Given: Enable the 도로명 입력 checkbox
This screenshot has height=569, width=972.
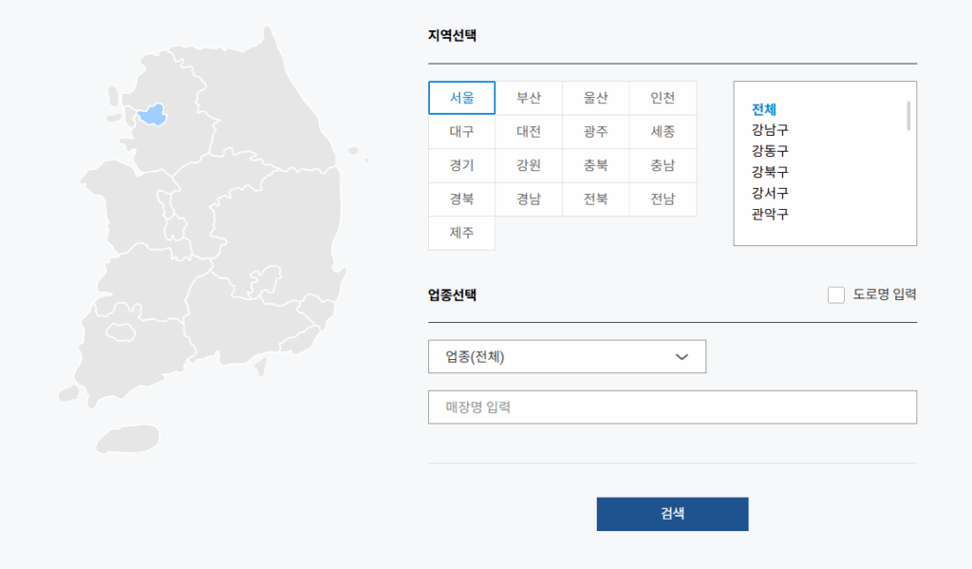Looking at the screenshot, I should [x=836, y=294].
